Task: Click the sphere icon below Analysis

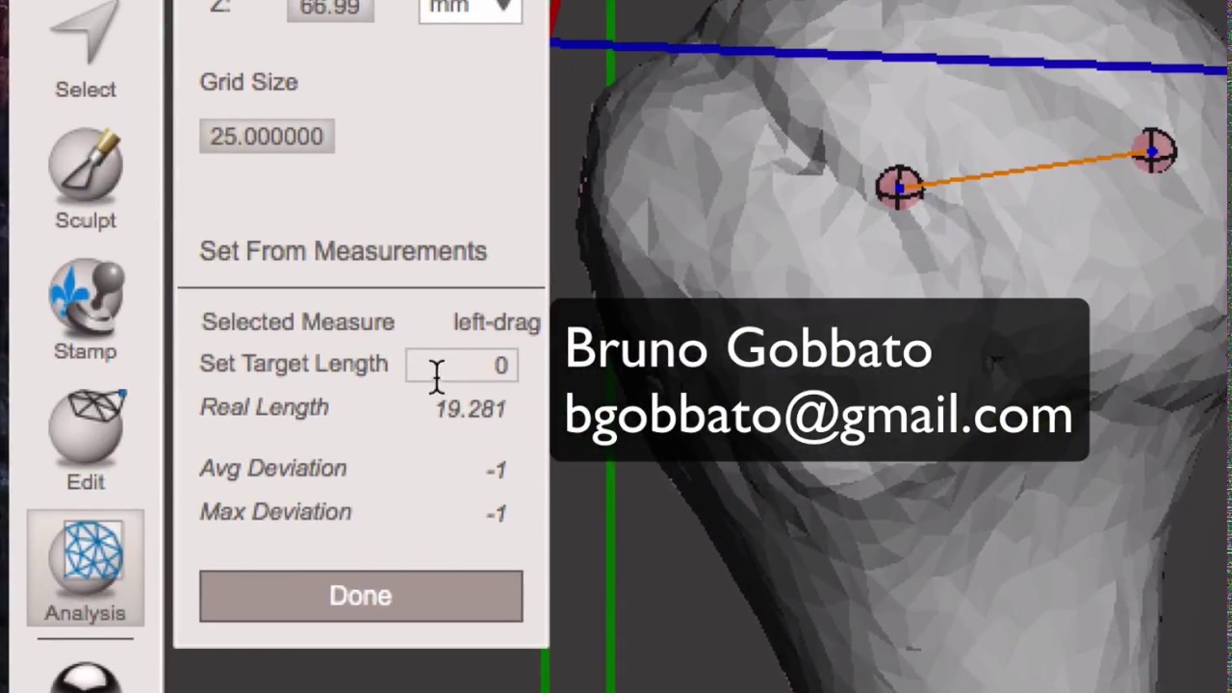Action: [85, 677]
